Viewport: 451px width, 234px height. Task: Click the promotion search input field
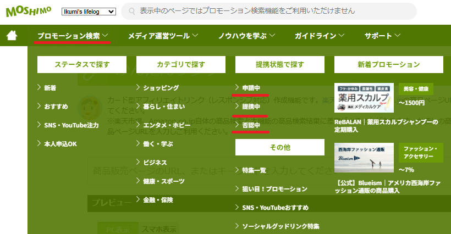tap(268, 11)
